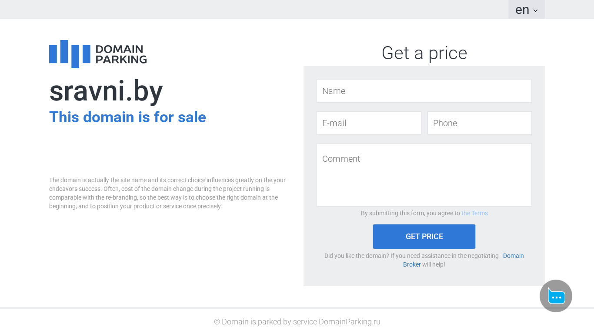Visit the DomainParking.ru footer link
The height and width of the screenshot is (334, 594).
tap(349, 322)
